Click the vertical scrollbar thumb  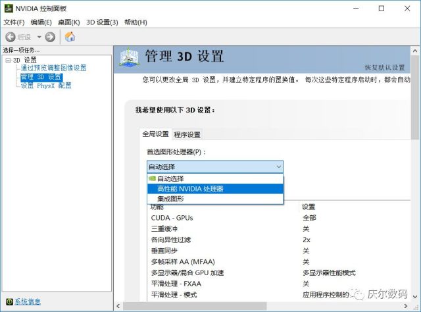point(415,97)
